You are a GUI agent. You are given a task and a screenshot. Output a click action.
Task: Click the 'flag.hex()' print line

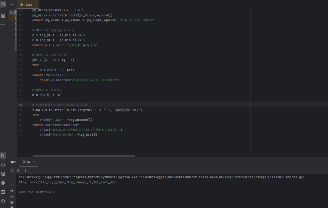tap(68, 135)
